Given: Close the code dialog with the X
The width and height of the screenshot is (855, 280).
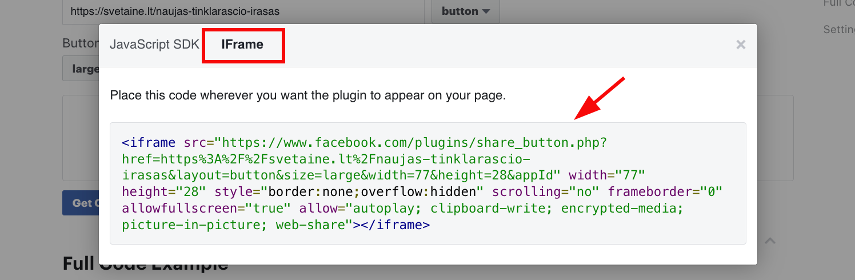Looking at the screenshot, I should click(x=741, y=45).
